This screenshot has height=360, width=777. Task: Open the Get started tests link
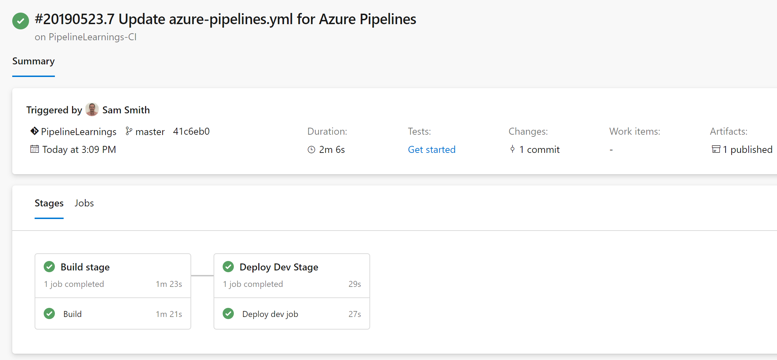pos(432,150)
